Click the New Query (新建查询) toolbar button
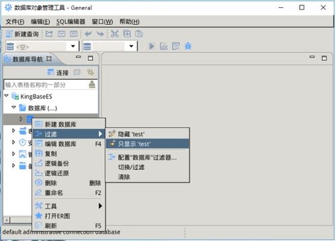Viewport: 336px width, 241px height. pyautogui.click(x=22, y=34)
